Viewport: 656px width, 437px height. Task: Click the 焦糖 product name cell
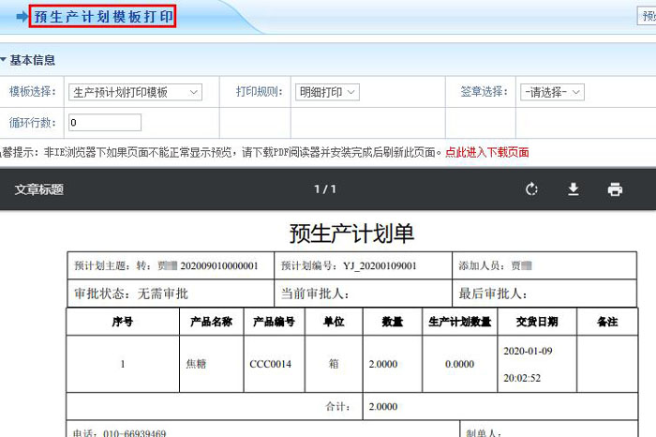(x=197, y=364)
